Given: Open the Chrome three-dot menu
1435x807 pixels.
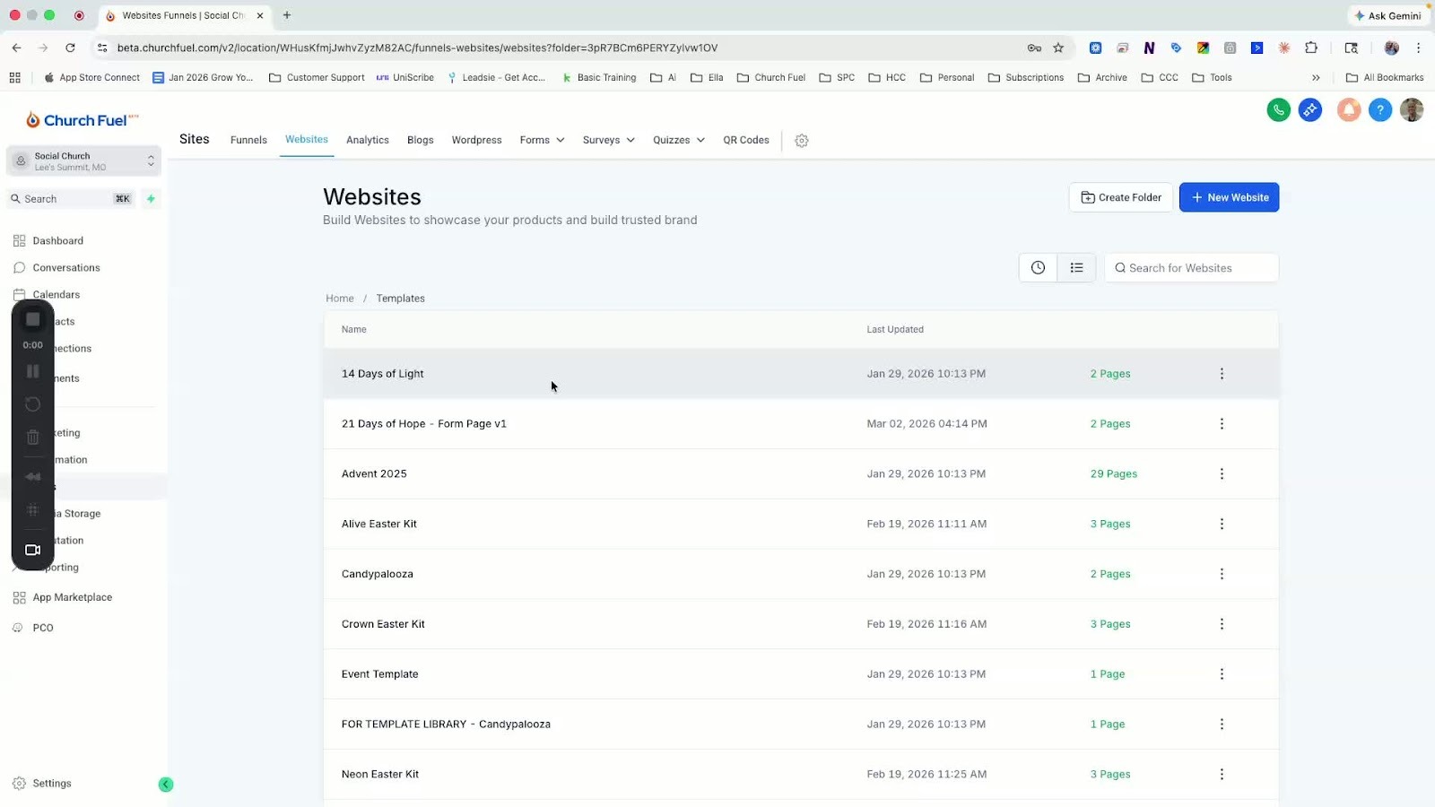Looking at the screenshot, I should (1418, 48).
